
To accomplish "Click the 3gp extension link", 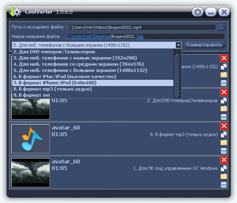I will 140,37.
